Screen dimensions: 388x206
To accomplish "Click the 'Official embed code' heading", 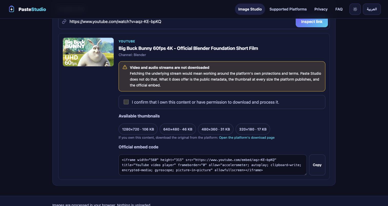I will [138, 147].
